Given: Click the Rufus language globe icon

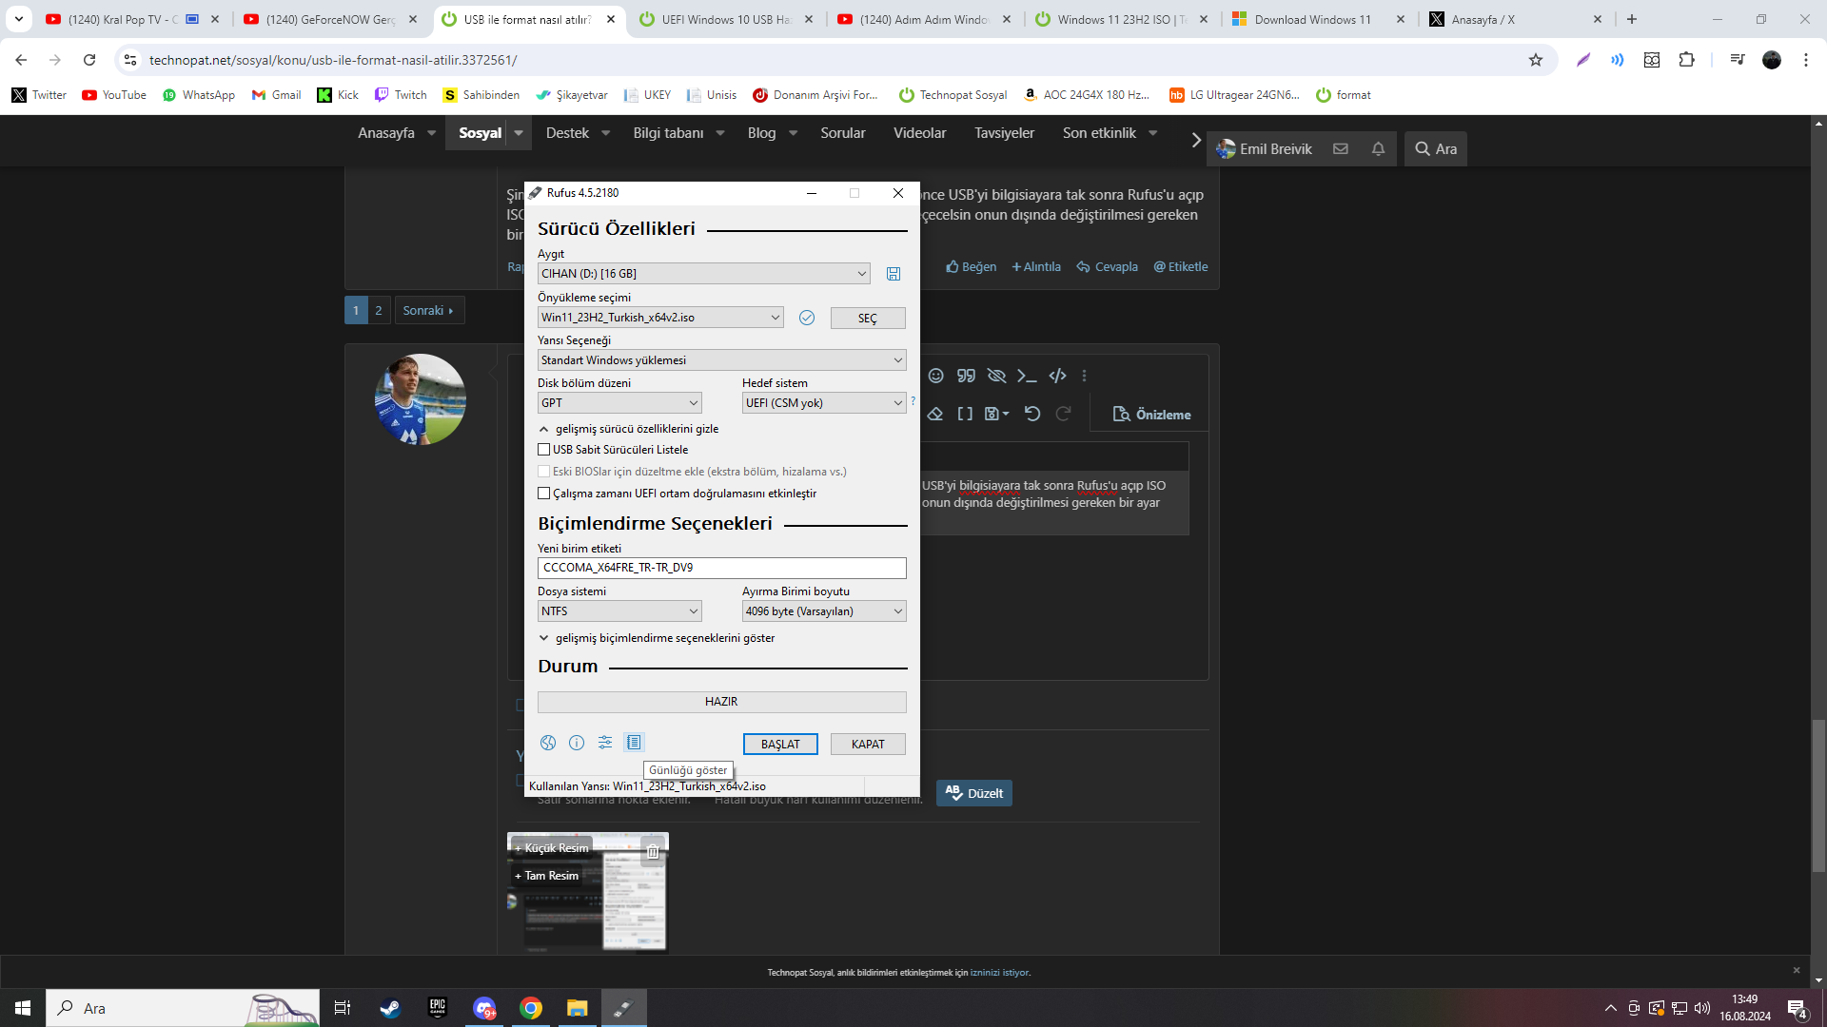Looking at the screenshot, I should tap(548, 743).
